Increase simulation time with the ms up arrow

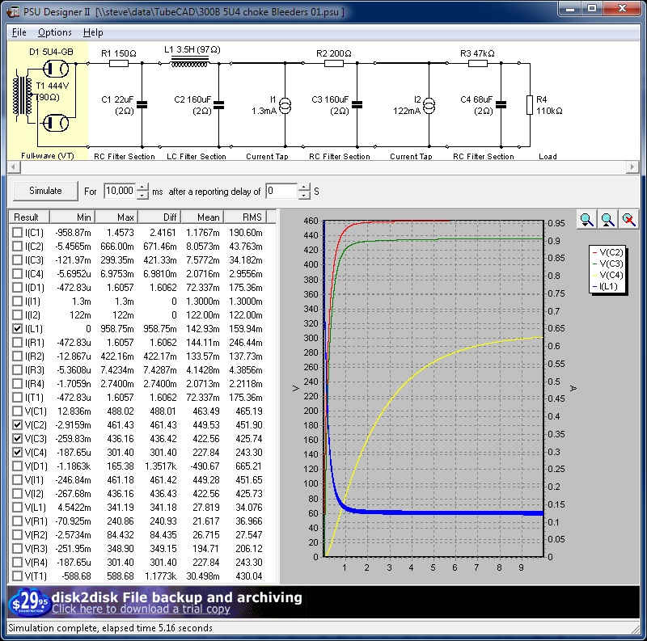coord(143,187)
